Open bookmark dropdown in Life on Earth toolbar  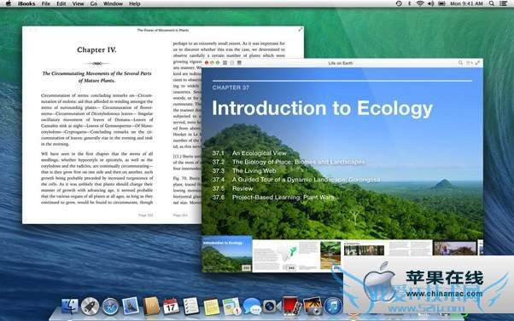coord(470,63)
